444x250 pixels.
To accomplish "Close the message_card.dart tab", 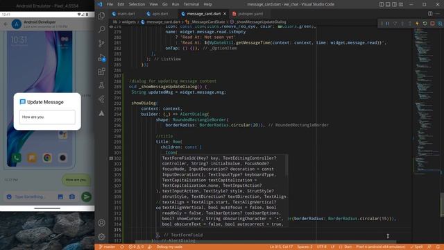I will click(225, 14).
